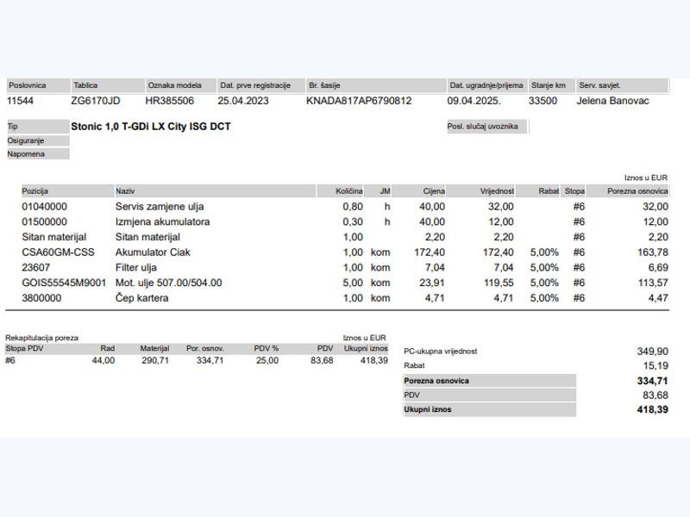Click the Porezna osnovica summary label
Screen dimensions: 690x517
(x=436, y=381)
